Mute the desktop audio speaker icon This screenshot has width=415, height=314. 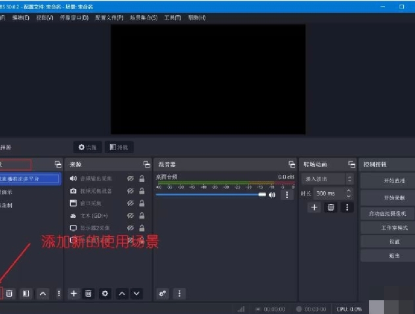coord(272,195)
